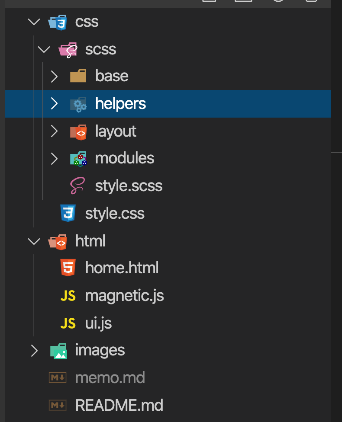The image size is (342, 422).
Task: Open the ui.js file
Action: (x=98, y=323)
